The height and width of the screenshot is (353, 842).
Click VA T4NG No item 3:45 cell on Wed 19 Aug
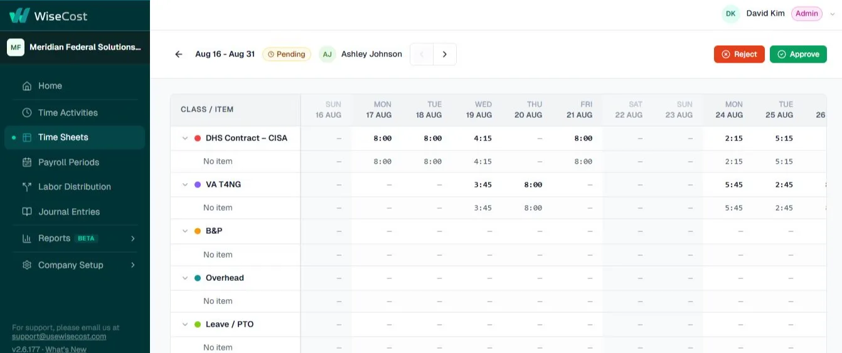tap(482, 208)
